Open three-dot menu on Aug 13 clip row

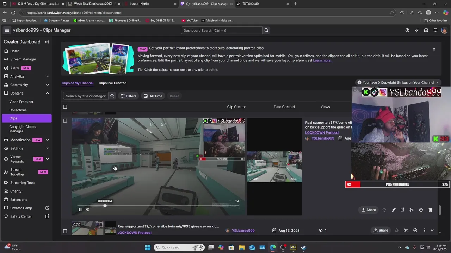tap(424, 231)
